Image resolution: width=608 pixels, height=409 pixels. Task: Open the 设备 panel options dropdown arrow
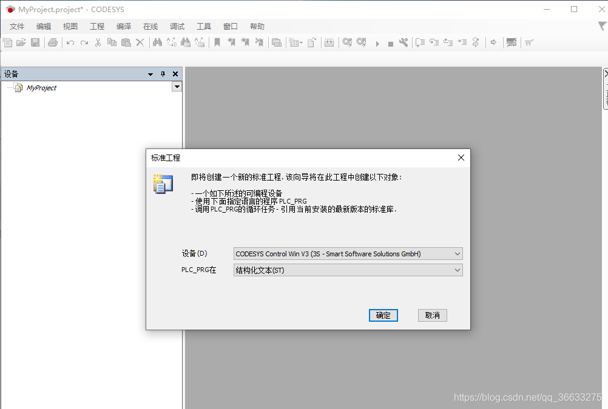tap(150, 74)
